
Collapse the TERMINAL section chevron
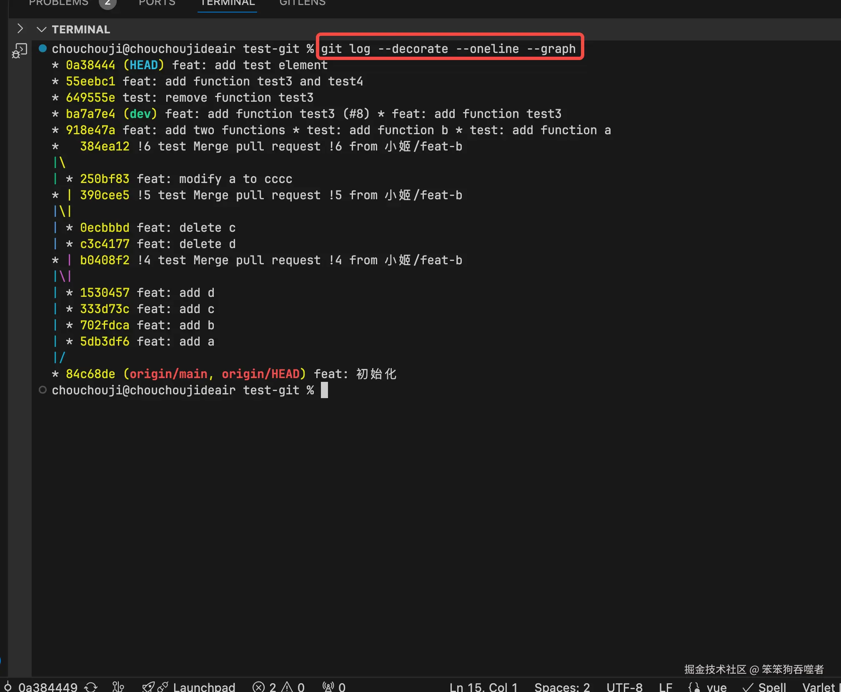point(41,29)
